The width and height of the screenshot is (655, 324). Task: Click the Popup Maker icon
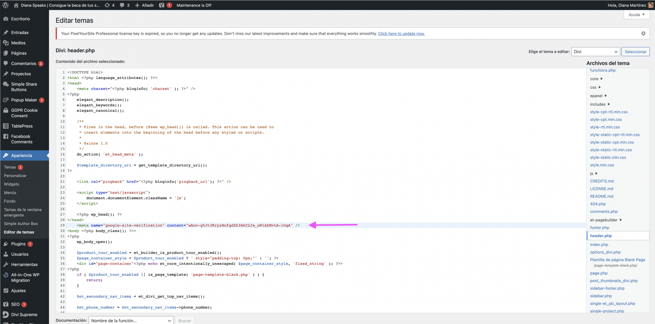[6, 100]
